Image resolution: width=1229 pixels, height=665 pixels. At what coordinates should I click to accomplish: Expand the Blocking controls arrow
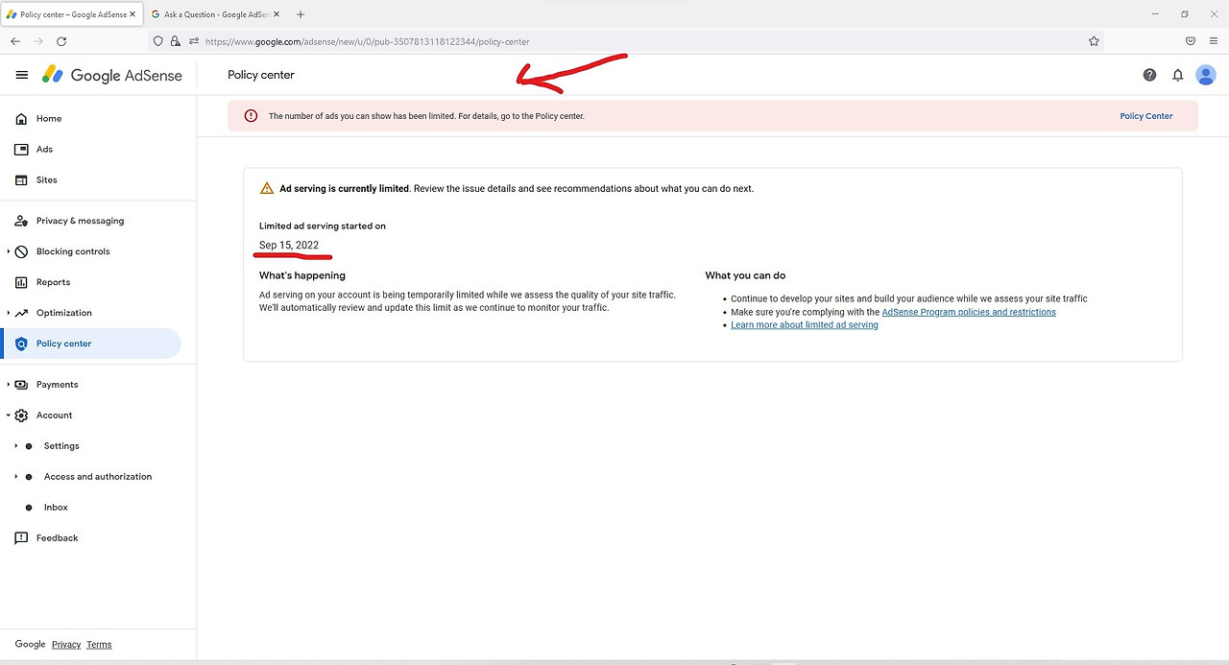tap(9, 251)
